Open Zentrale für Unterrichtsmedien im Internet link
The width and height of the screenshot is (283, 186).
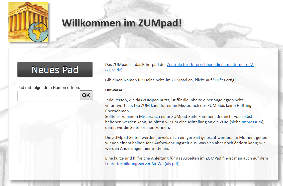point(210,64)
